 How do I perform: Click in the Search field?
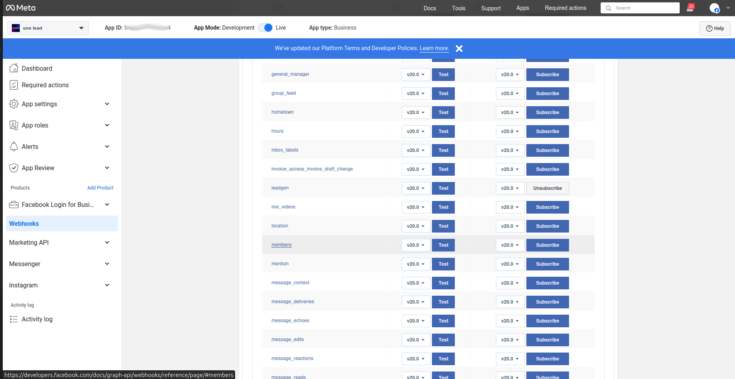click(640, 8)
